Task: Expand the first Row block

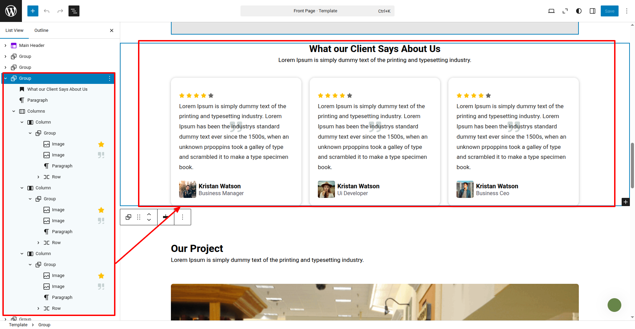Action: 38,177
